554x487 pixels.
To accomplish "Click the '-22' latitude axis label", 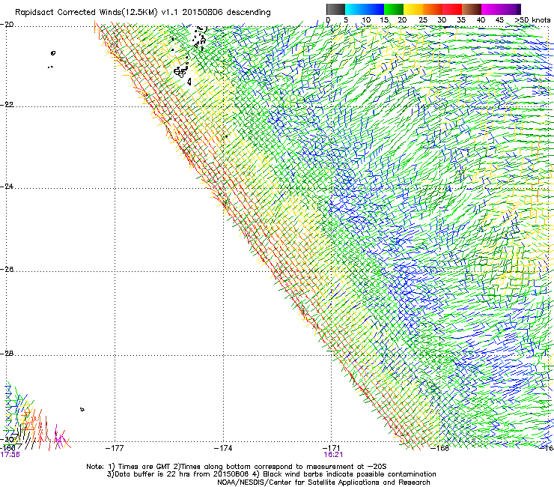I will pos(7,104).
